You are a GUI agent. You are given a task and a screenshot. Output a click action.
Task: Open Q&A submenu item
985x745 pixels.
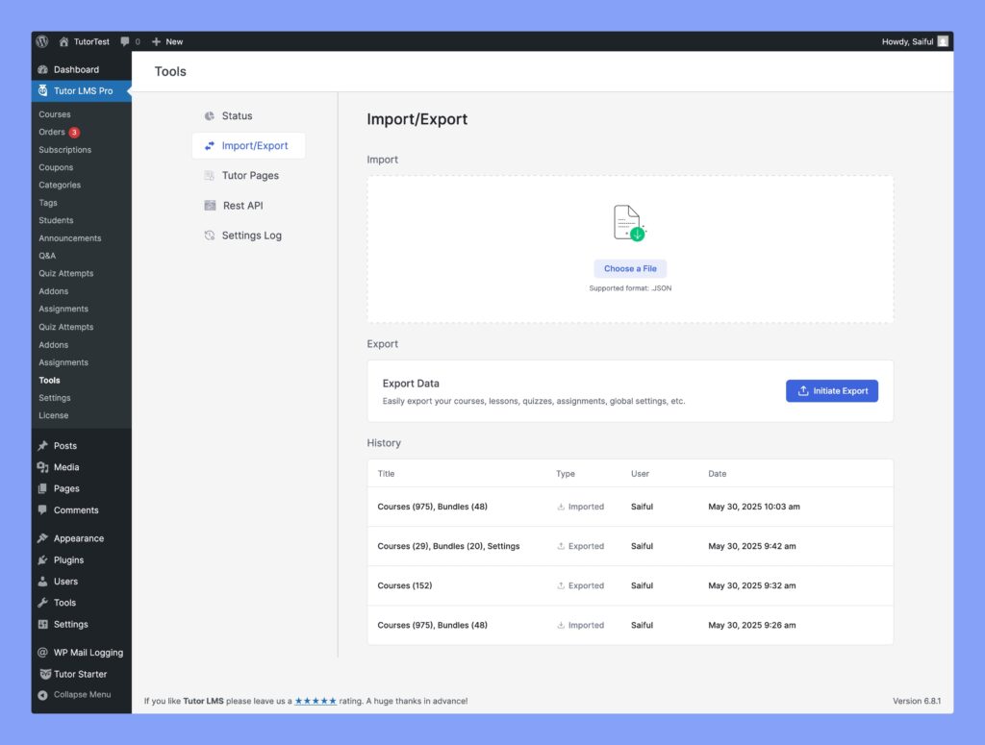pos(47,256)
